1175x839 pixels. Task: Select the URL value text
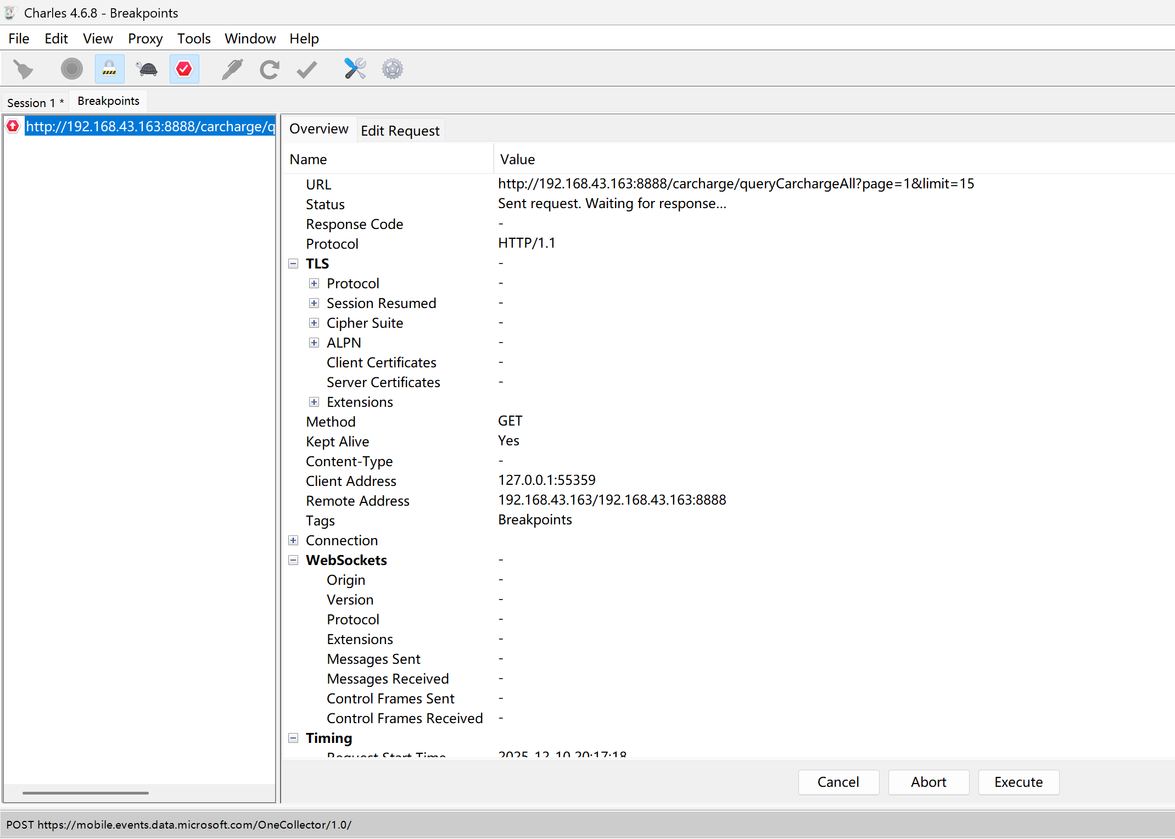coord(736,183)
